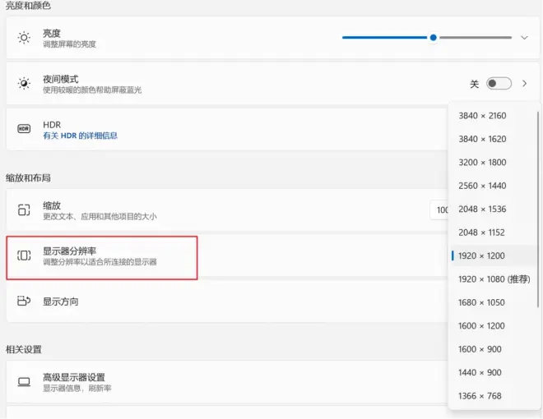The width and height of the screenshot is (543, 419).
Task: Open the HDR details link (有关 HDR 的详细信息)
Action: tap(80, 136)
